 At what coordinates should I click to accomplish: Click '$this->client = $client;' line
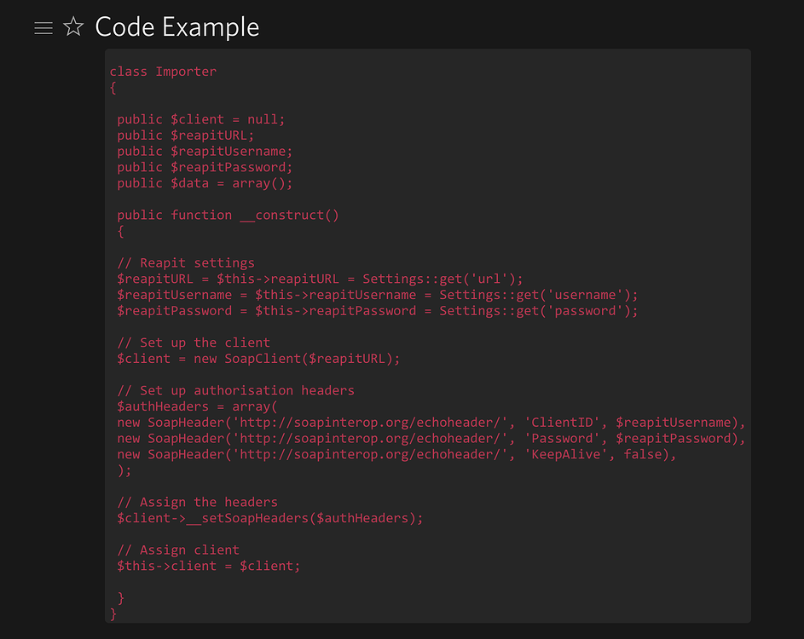point(208,566)
